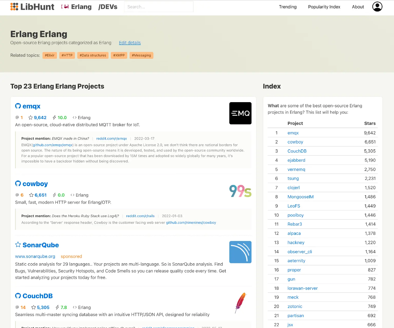
Task: Open the /DEVs section
Action: (x=107, y=7)
